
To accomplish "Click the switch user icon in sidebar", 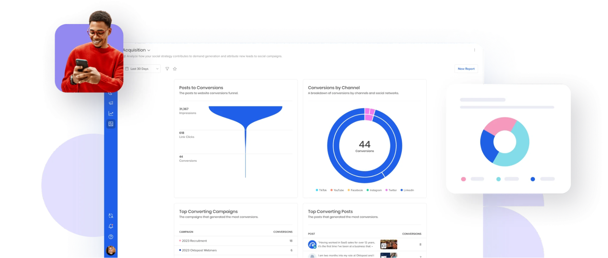I will (111, 216).
